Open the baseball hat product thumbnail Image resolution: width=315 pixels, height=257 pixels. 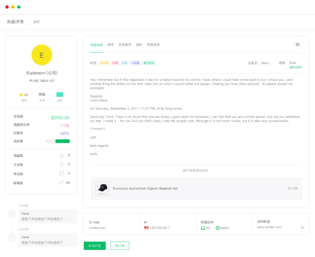coord(102,189)
